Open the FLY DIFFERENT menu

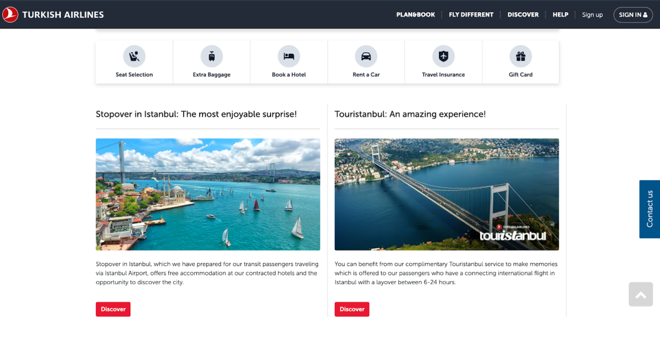(x=471, y=15)
